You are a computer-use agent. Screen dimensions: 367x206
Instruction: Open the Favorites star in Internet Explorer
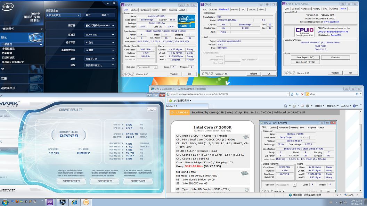[170, 101]
